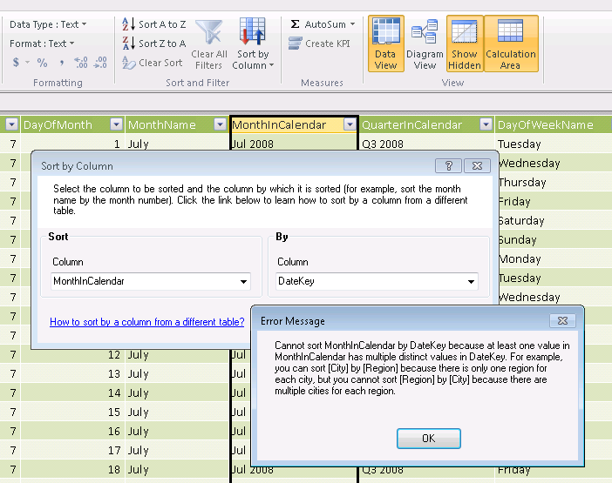Viewport: 612px width, 483px height.
Task: Open Sort Column MonthInCalendar combo box
Action: pyautogui.click(x=151, y=281)
